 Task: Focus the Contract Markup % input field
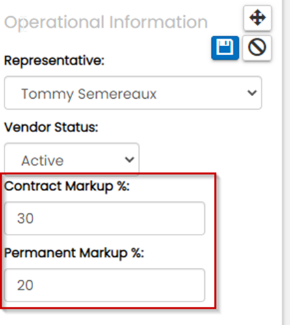(x=105, y=218)
